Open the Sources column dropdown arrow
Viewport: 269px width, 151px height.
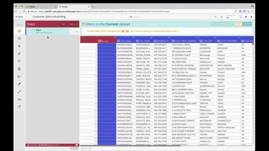pos(114,37)
